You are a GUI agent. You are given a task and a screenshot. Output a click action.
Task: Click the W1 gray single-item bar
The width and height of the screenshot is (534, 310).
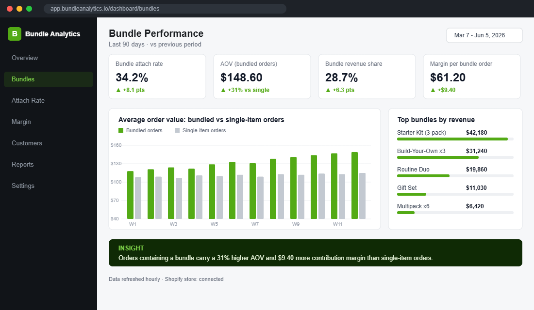coord(138,198)
